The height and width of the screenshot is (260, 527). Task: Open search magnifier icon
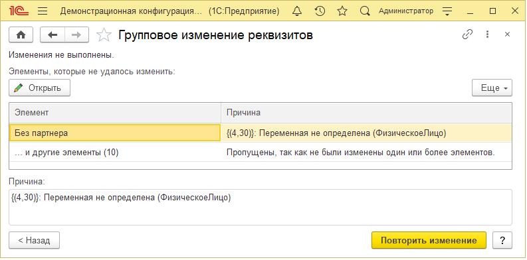(364, 11)
